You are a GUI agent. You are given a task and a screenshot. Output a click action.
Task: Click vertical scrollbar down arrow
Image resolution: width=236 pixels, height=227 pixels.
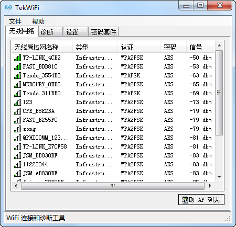219,177
